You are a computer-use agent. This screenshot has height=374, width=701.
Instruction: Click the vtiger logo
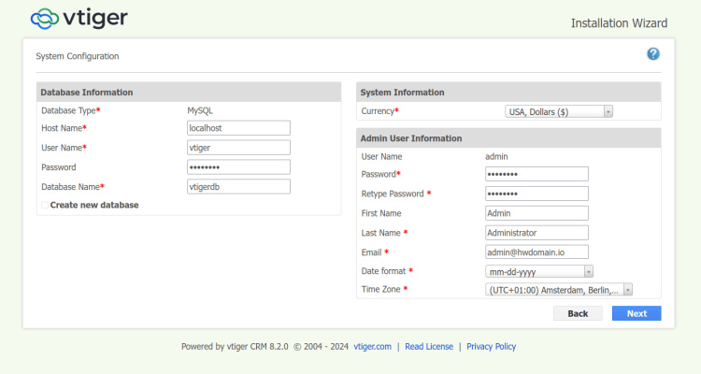[x=79, y=18]
